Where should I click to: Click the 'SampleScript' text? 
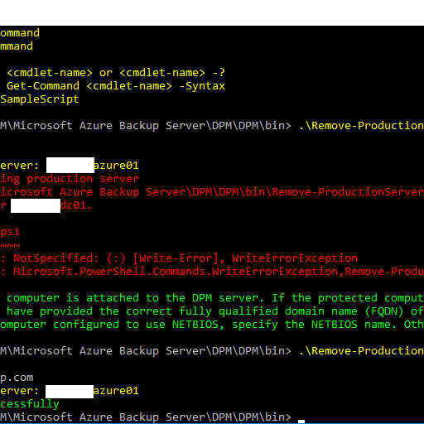click(40, 99)
